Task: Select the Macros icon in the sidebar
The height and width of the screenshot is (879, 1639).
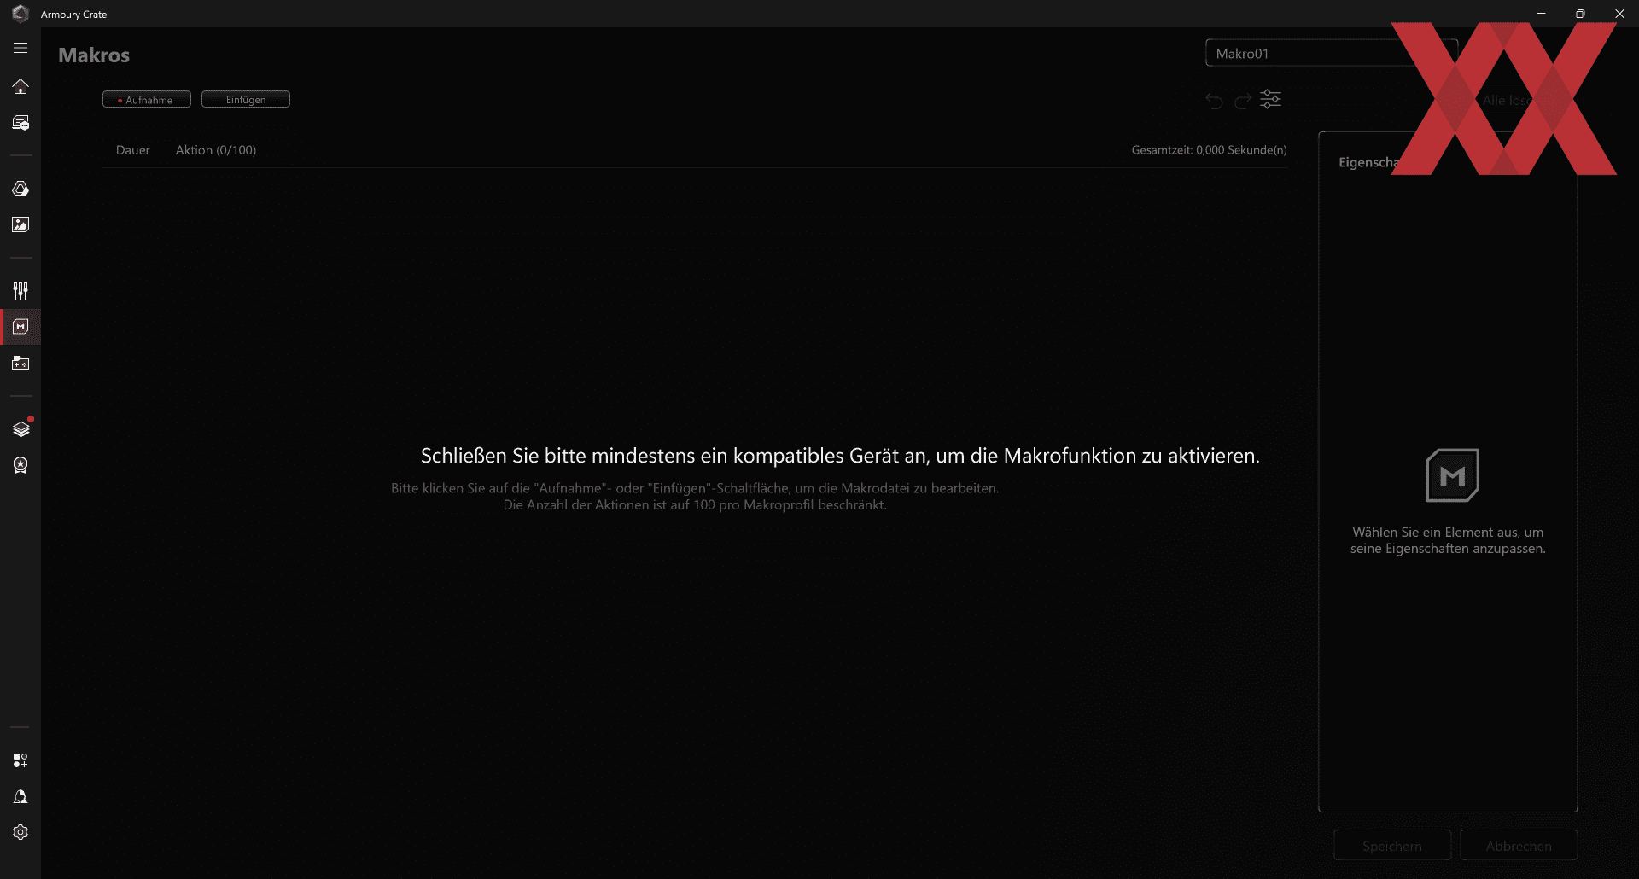Action: (20, 327)
